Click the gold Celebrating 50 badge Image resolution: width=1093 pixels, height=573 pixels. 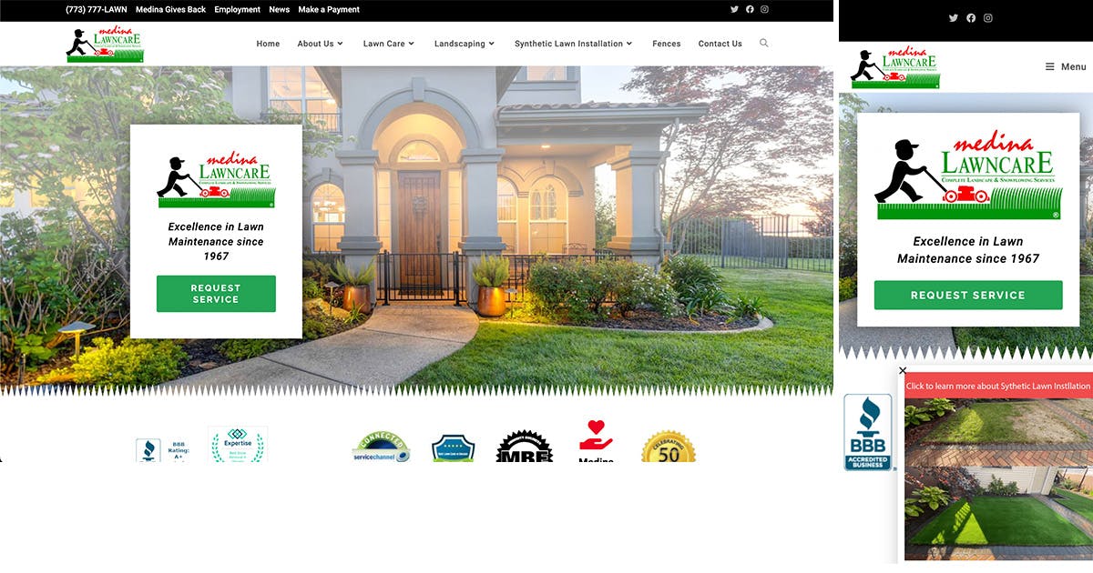[669, 447]
